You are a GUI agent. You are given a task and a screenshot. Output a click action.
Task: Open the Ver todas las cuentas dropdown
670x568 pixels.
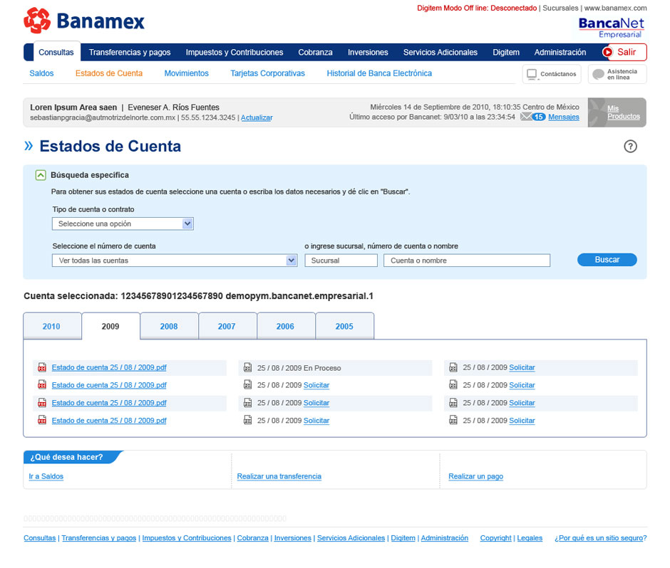click(175, 261)
